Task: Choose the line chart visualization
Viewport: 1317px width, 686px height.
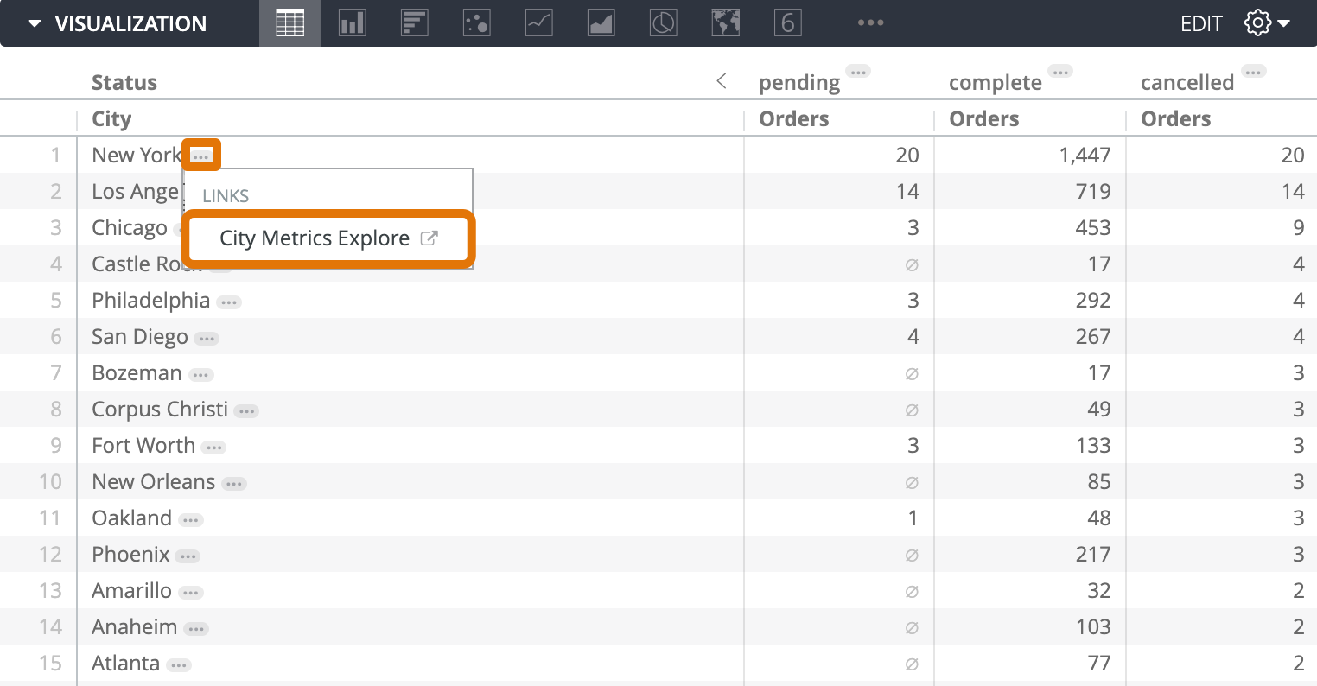Action: point(538,23)
